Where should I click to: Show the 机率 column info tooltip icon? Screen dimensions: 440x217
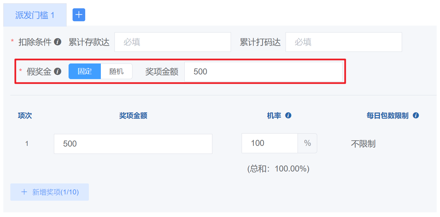[x=288, y=116]
